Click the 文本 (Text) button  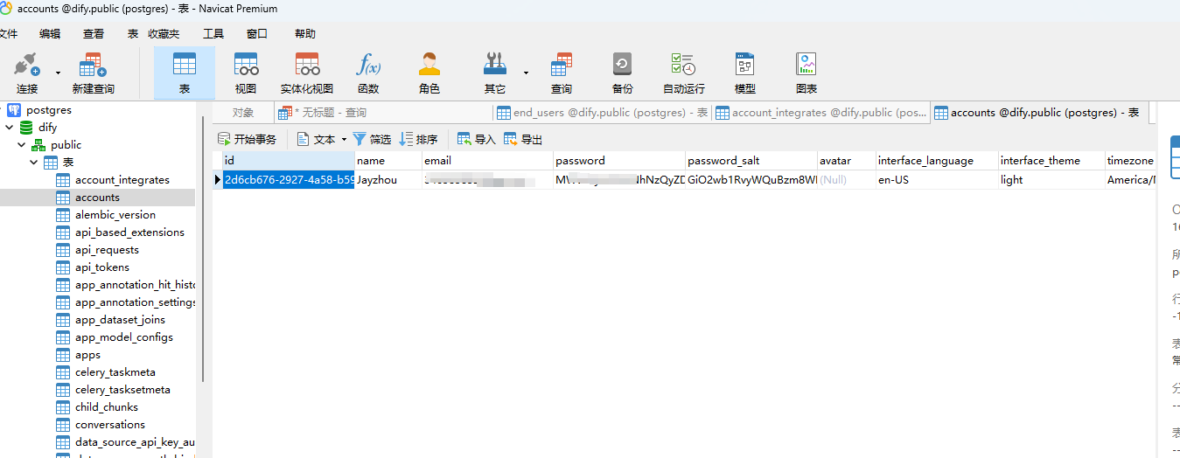click(x=316, y=139)
